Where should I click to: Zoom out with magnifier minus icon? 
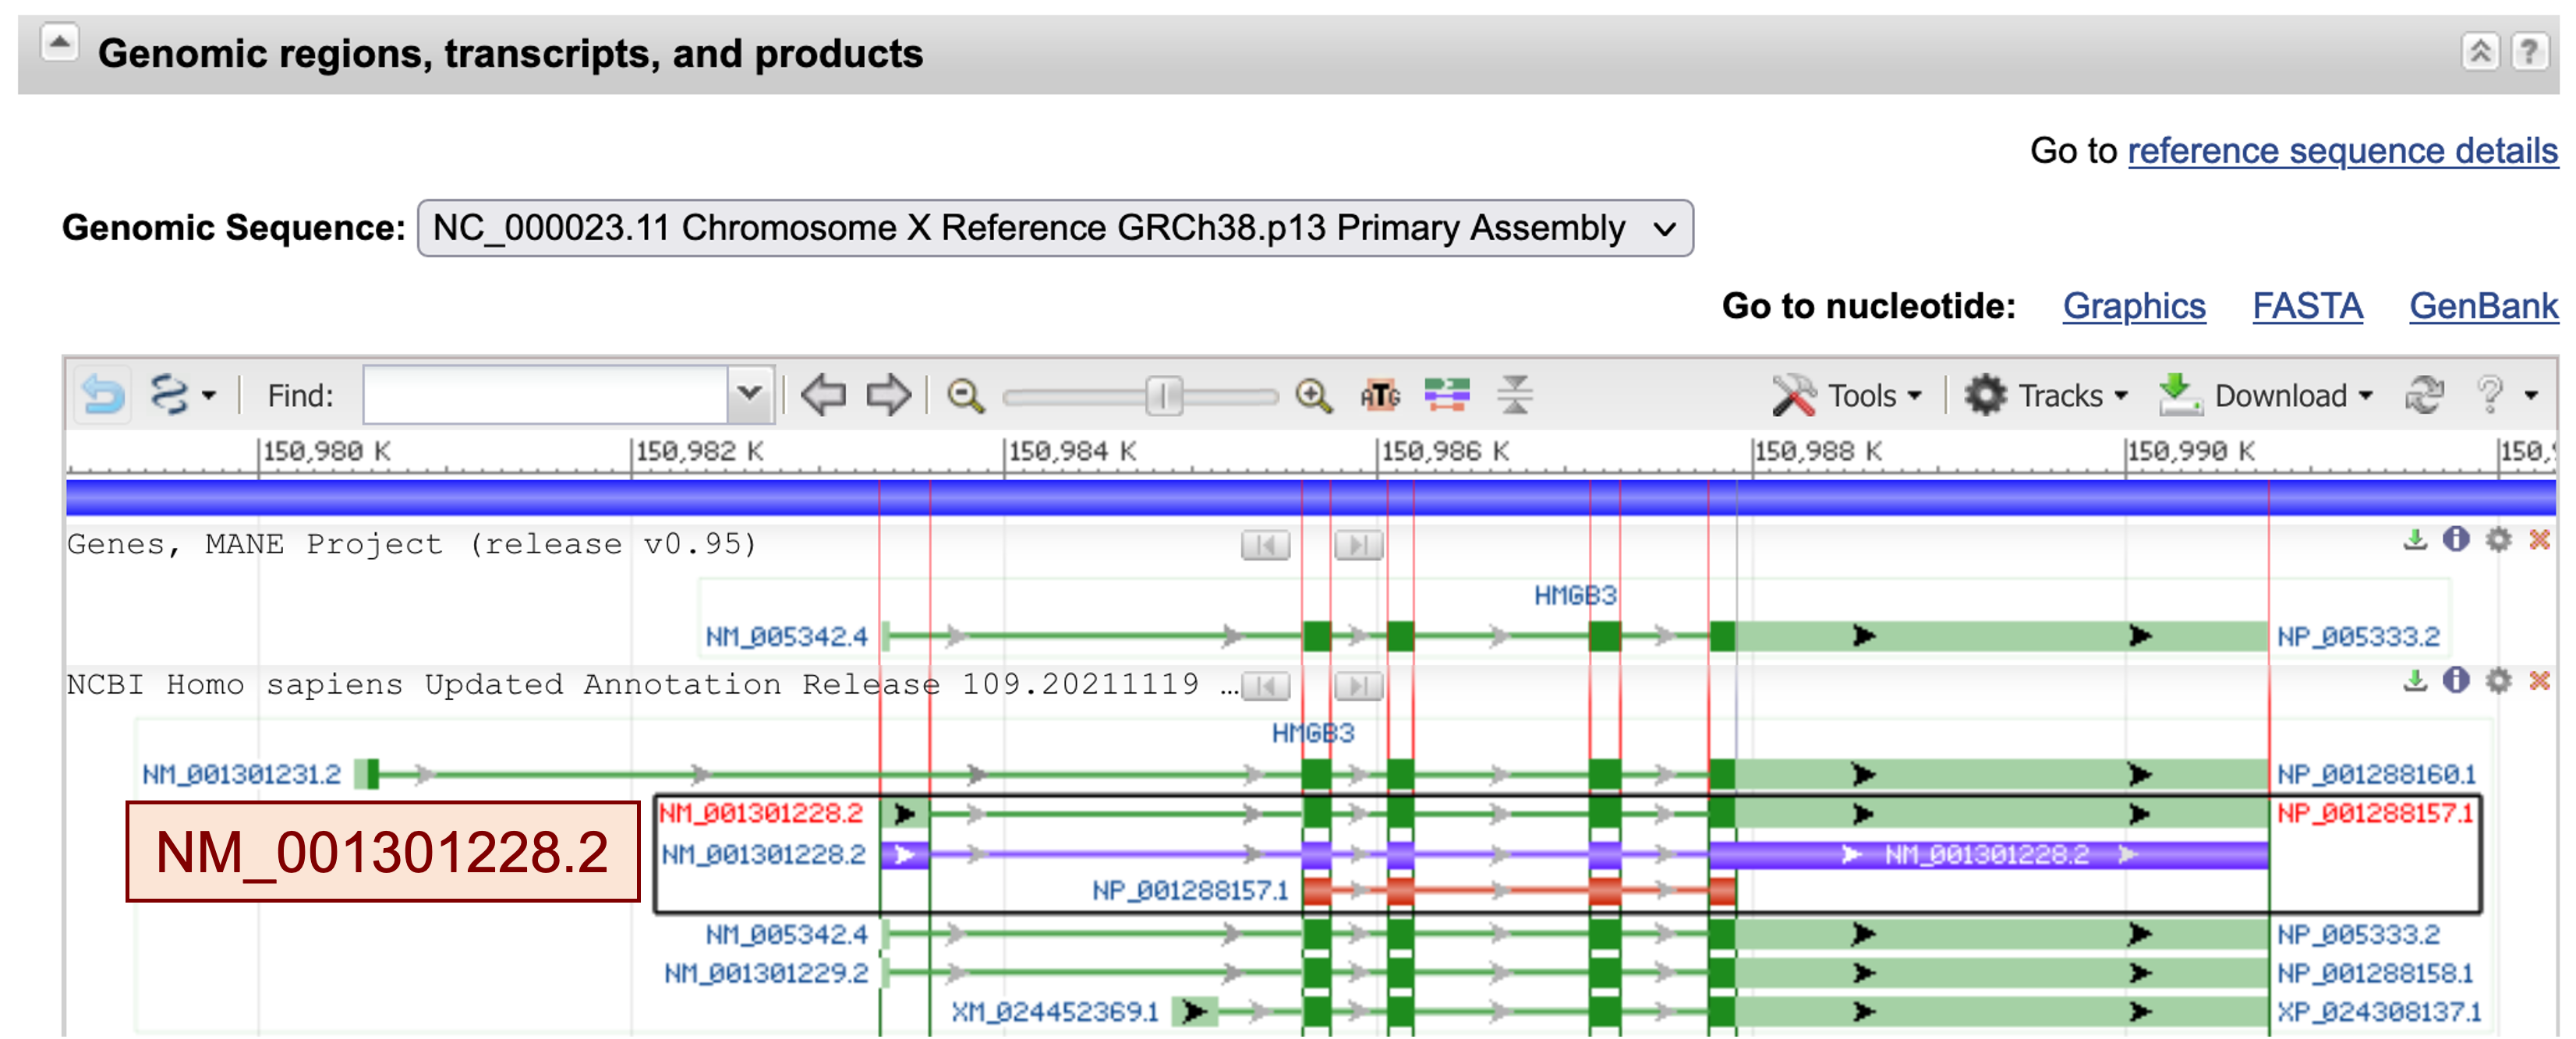tap(965, 396)
